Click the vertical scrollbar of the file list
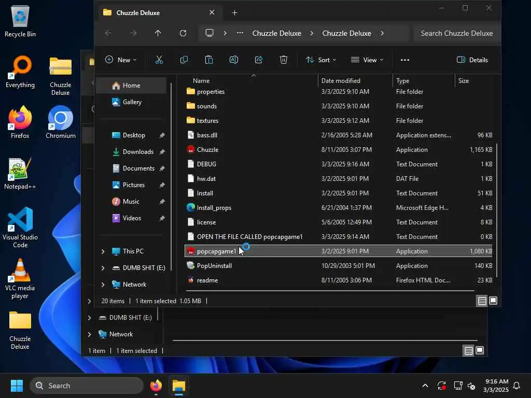Image resolution: width=531 pixels, height=398 pixels. coord(496,210)
